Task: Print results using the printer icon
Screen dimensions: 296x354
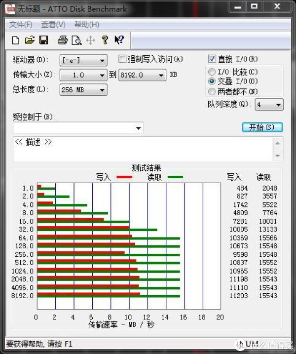Action: coord(63,40)
